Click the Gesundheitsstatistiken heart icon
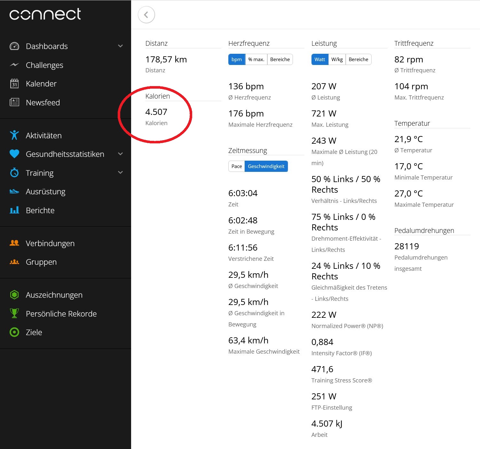 point(14,154)
